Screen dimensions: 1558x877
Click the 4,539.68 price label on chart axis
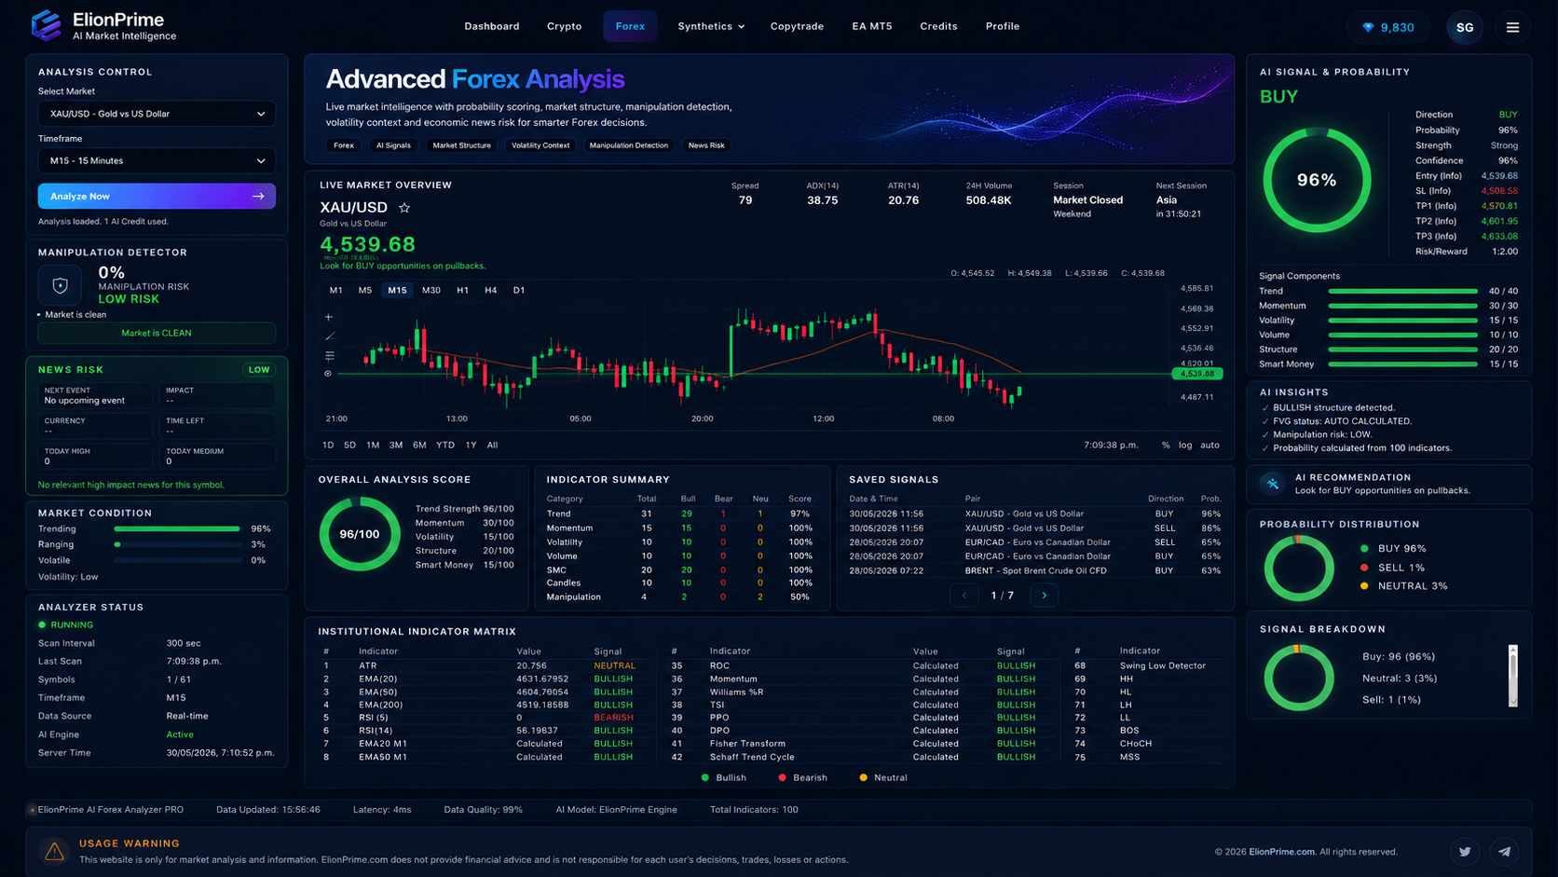tap(1197, 374)
